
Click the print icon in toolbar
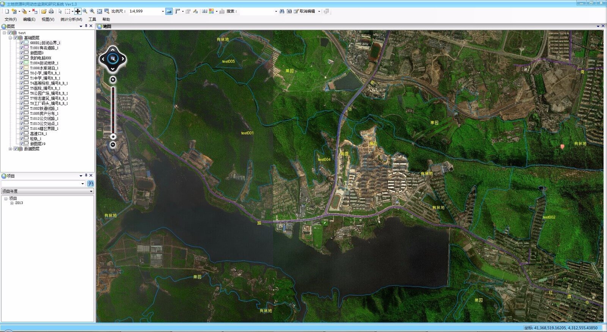(51, 11)
